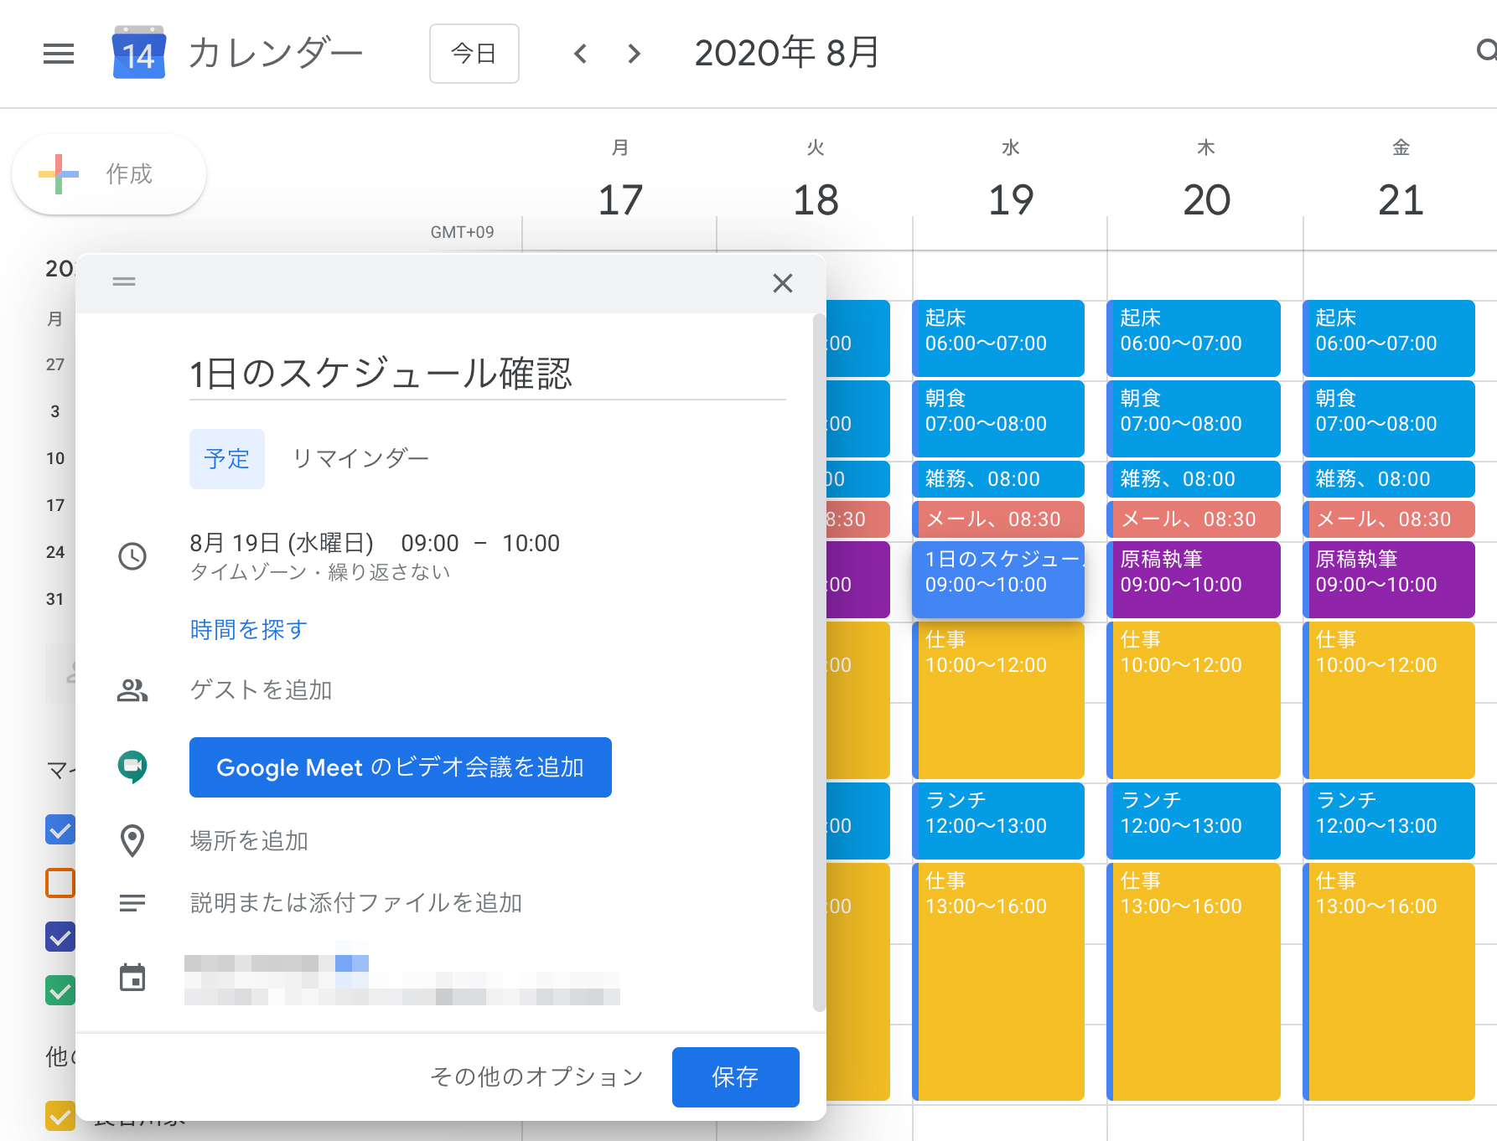This screenshot has height=1141, width=1497.
Task: Go to next week with the right chevron
Action: tap(634, 54)
